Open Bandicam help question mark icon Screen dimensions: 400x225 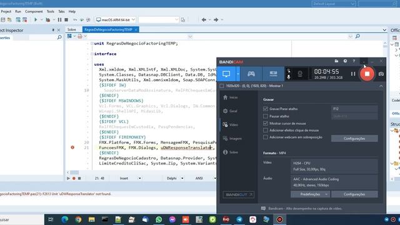354,61
